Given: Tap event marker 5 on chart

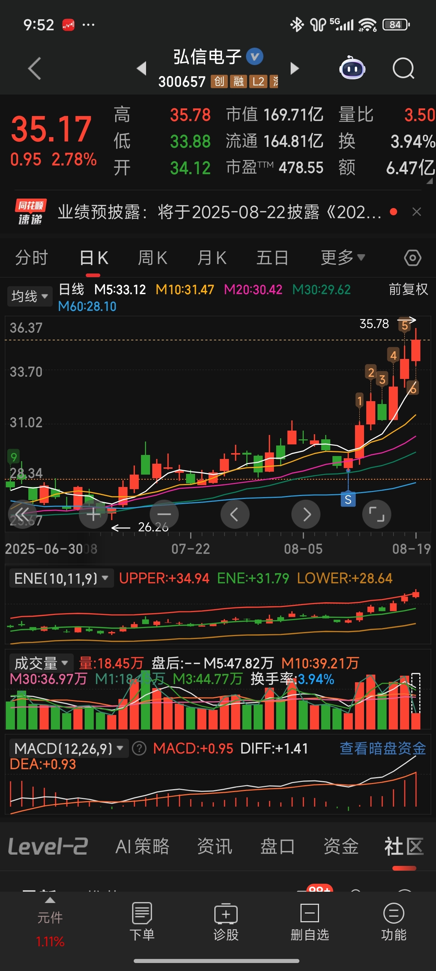Looking at the screenshot, I should (404, 325).
